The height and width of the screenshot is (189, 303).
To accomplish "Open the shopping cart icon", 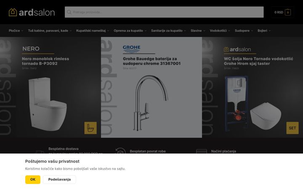I will coord(288,12).
